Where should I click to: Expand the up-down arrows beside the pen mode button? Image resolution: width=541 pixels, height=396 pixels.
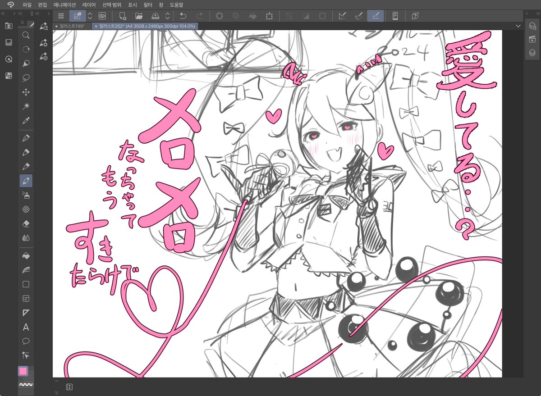90,16
